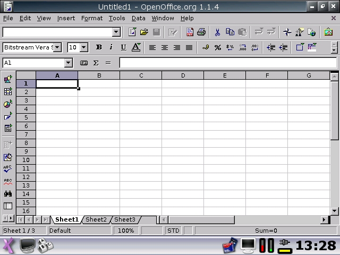Screen dimensions: 340x255
Task: Switch to the Sheet2 tab
Action: (96, 219)
